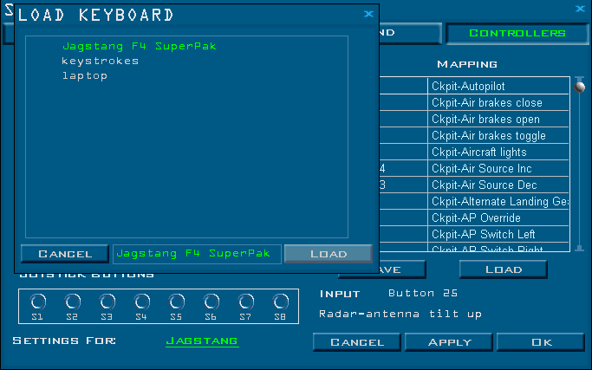Click the S7 joystick button indicator
Image resolution: width=592 pixels, height=370 pixels.
coord(245,302)
